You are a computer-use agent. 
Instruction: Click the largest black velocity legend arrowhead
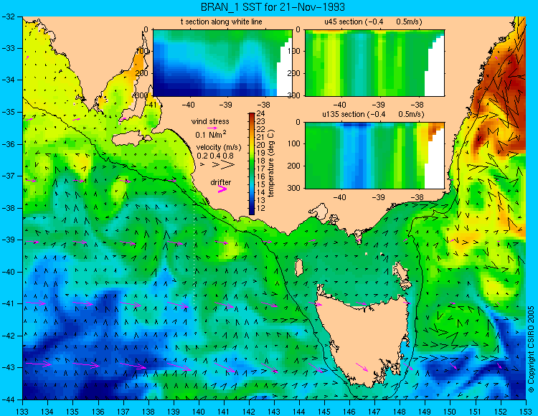227,165
